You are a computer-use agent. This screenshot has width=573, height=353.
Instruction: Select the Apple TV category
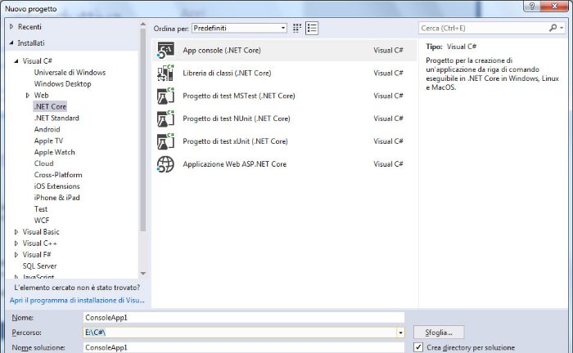(x=48, y=141)
